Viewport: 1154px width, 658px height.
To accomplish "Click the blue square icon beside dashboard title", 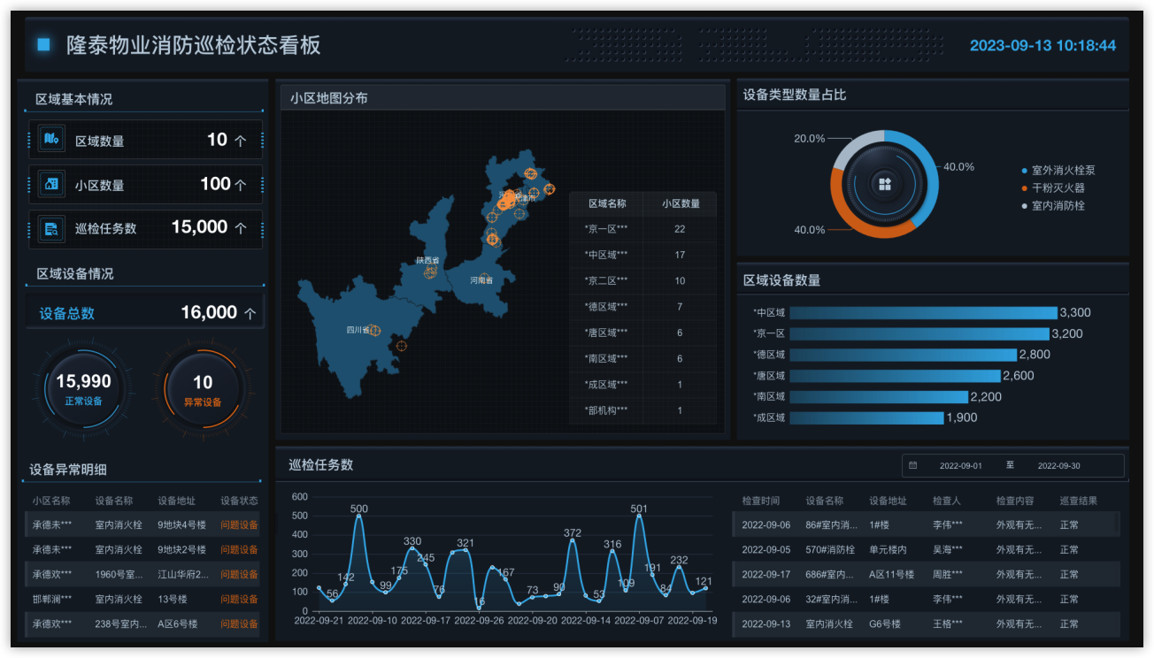I will pos(43,44).
